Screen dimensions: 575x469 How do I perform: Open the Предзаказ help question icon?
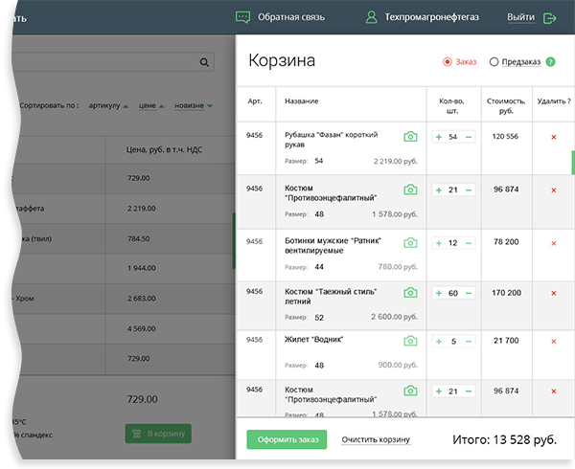[x=550, y=62]
